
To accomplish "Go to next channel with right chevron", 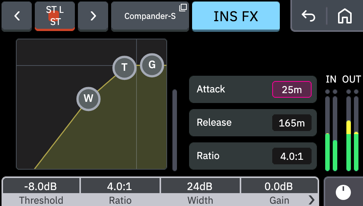I will (93, 16).
